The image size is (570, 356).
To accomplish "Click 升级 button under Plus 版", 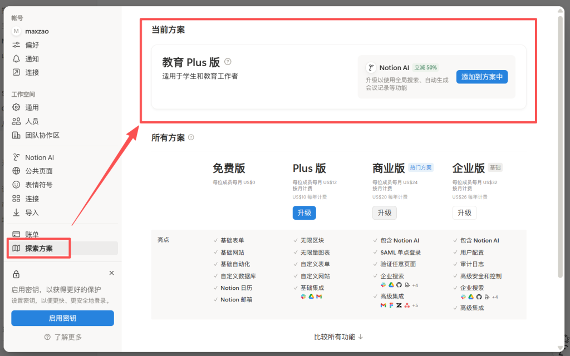I will (x=304, y=212).
